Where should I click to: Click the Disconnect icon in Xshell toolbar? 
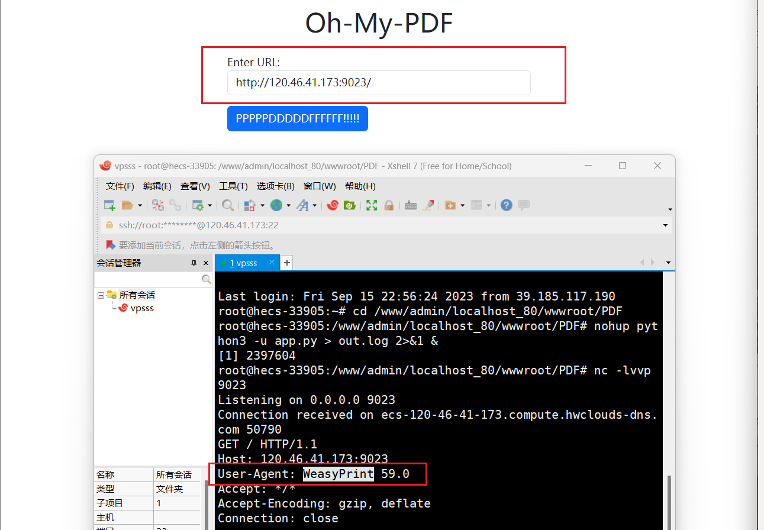coord(158,205)
